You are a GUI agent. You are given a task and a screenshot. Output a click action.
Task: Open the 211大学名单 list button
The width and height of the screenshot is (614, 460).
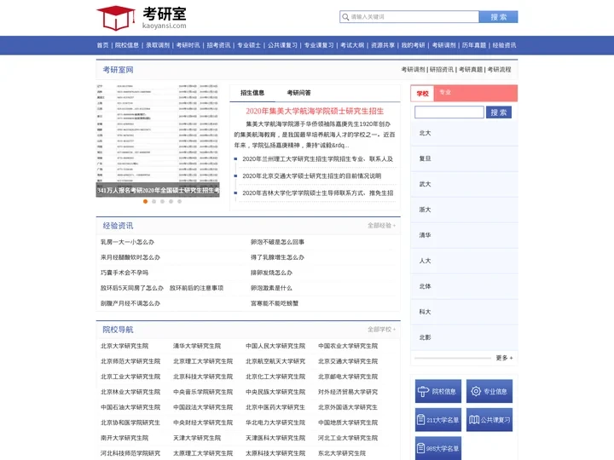438,420
